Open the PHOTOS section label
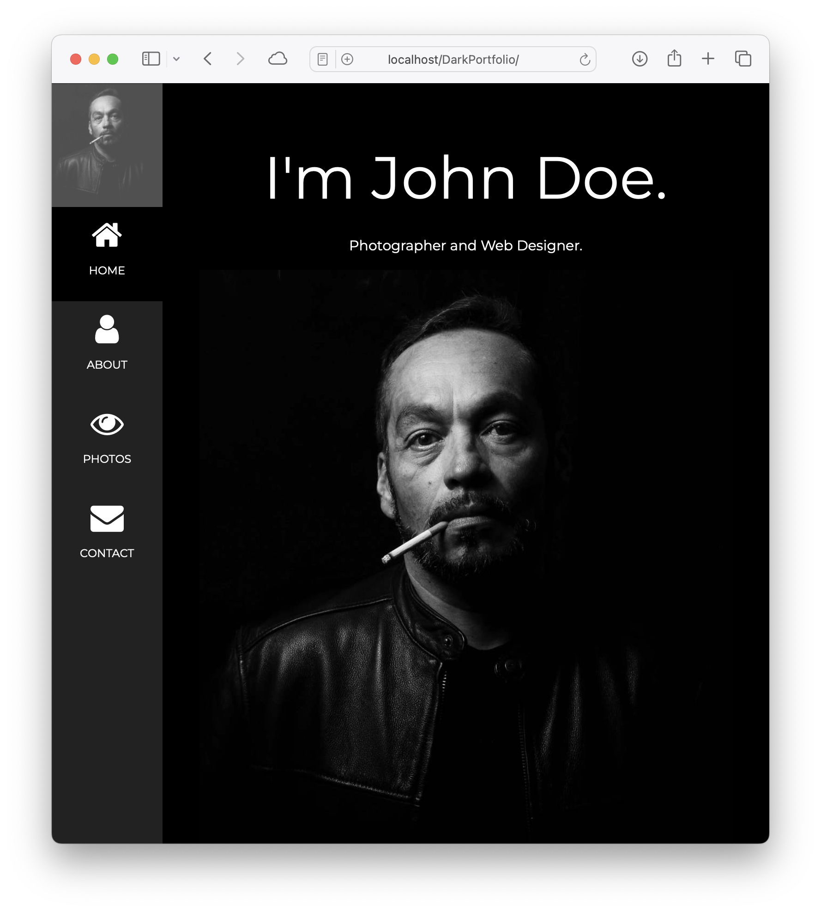821x912 pixels. coord(107,459)
